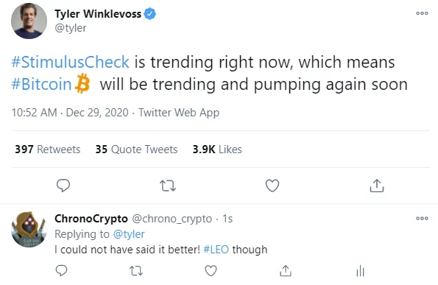Screen dimensions: 438x285
Task: Like the main tweet with the heart icon
Action: 272,186
